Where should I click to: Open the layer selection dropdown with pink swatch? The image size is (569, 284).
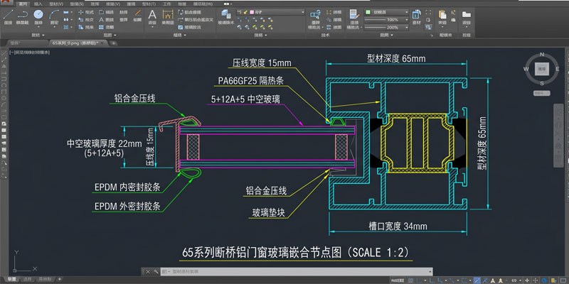pyautogui.click(x=270, y=12)
